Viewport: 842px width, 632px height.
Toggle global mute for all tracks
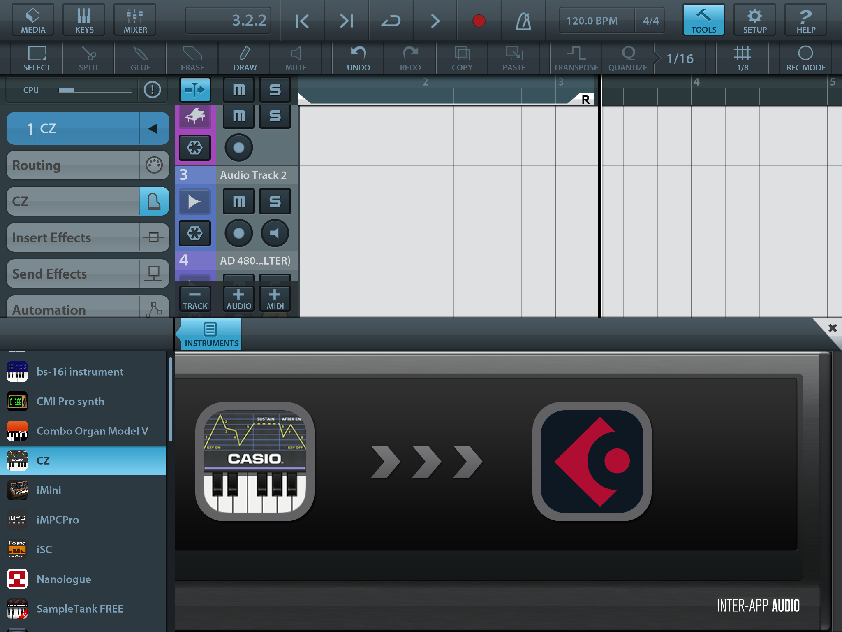(239, 89)
